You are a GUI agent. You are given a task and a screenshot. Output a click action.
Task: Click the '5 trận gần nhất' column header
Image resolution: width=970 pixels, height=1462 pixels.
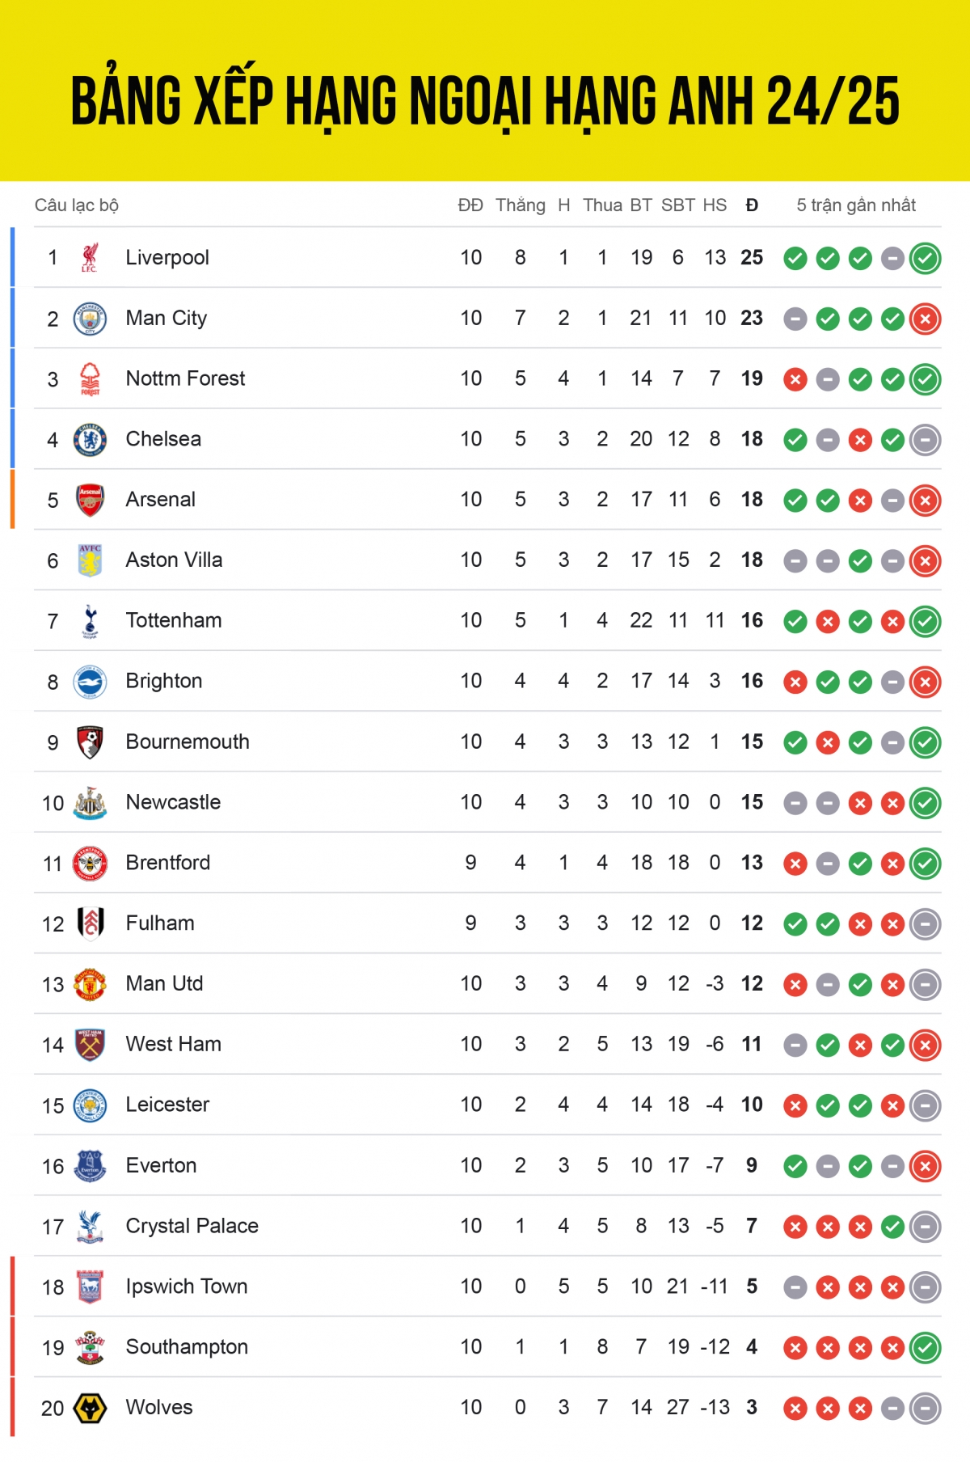[x=856, y=205]
